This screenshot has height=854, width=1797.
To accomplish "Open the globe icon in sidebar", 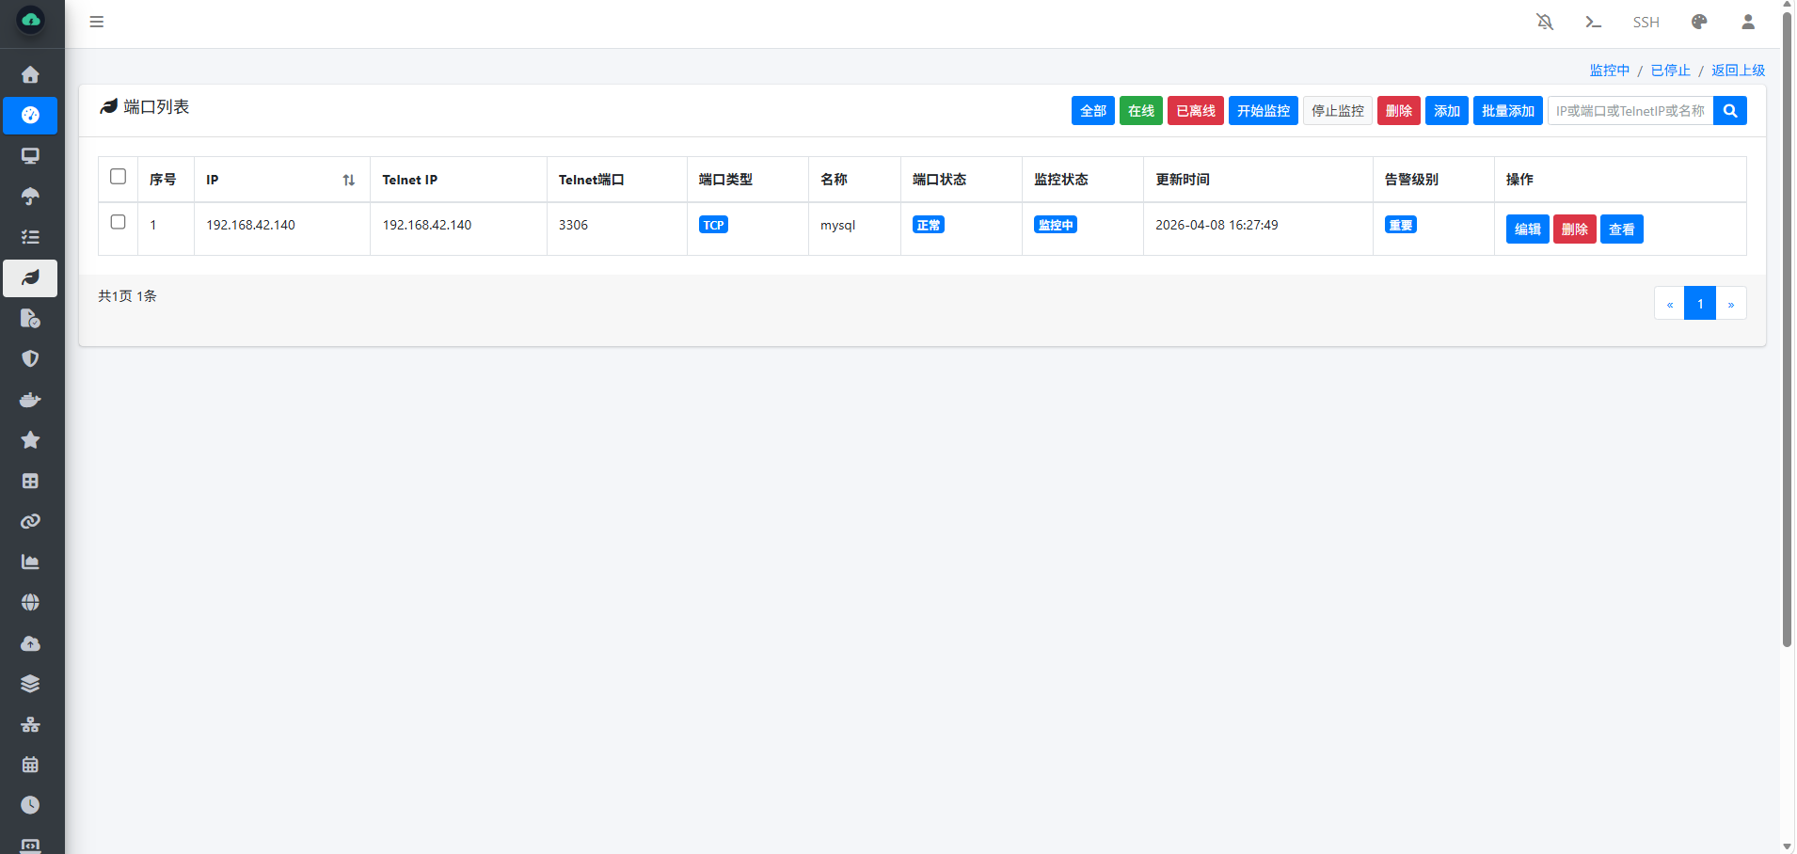I will (30, 602).
